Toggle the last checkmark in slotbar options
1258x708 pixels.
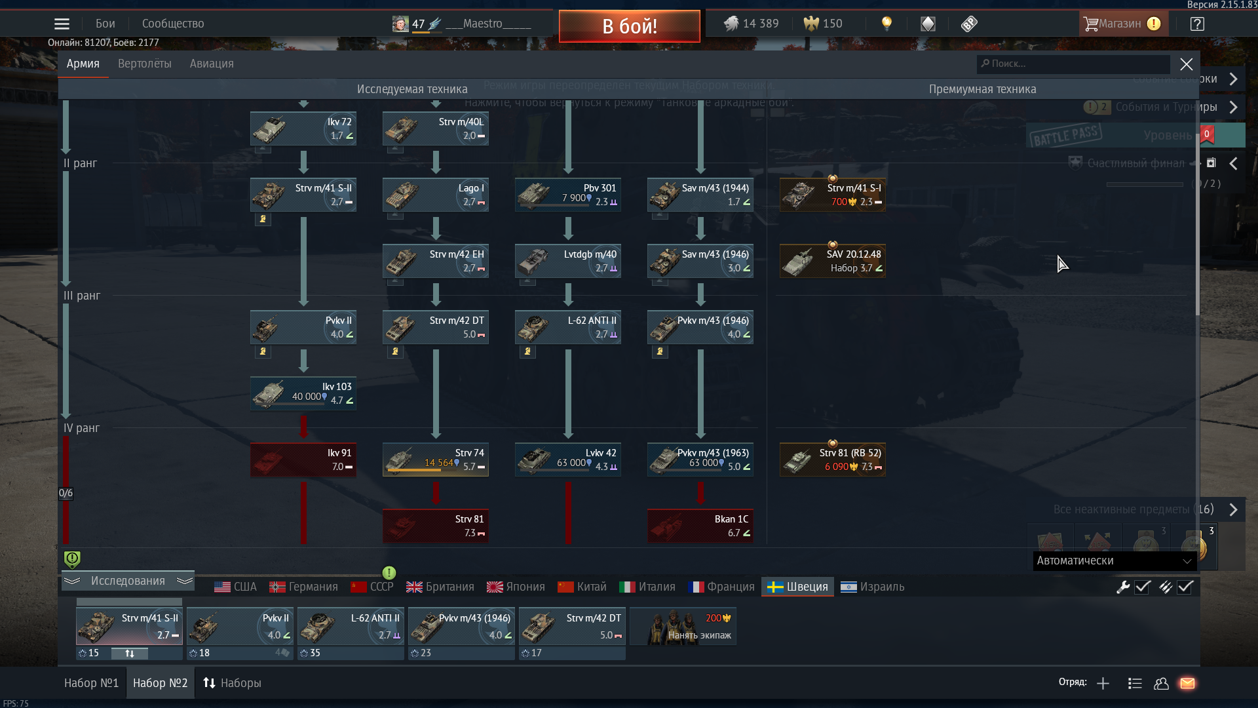pyautogui.click(x=1185, y=587)
